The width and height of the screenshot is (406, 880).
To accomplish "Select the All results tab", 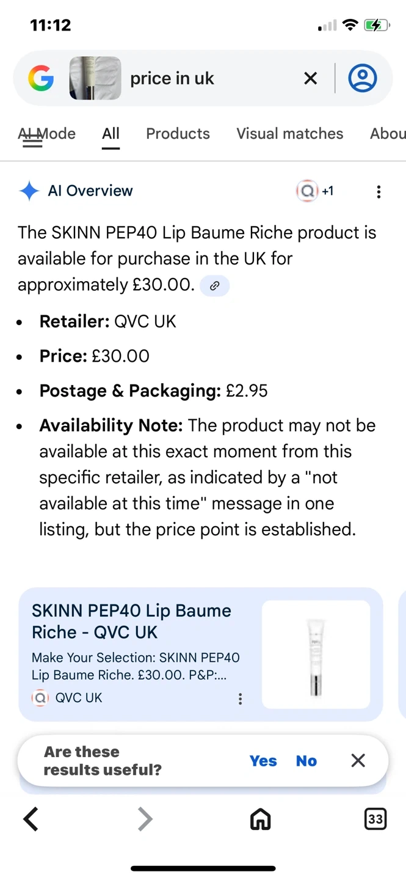I will [111, 134].
